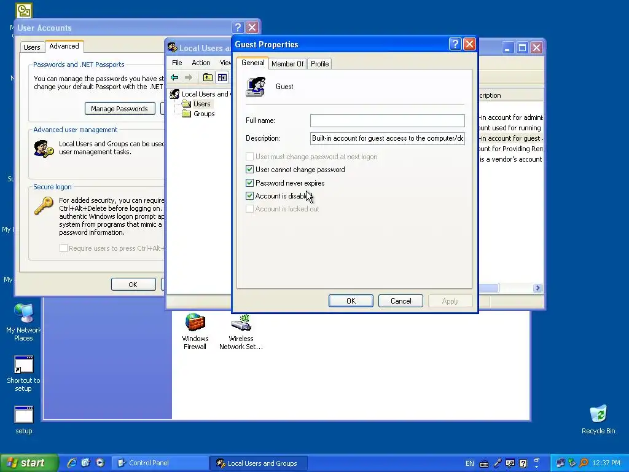Click second quick launch icon on taskbar
Screen dimensions: 629x472
pyautogui.click(x=86, y=463)
